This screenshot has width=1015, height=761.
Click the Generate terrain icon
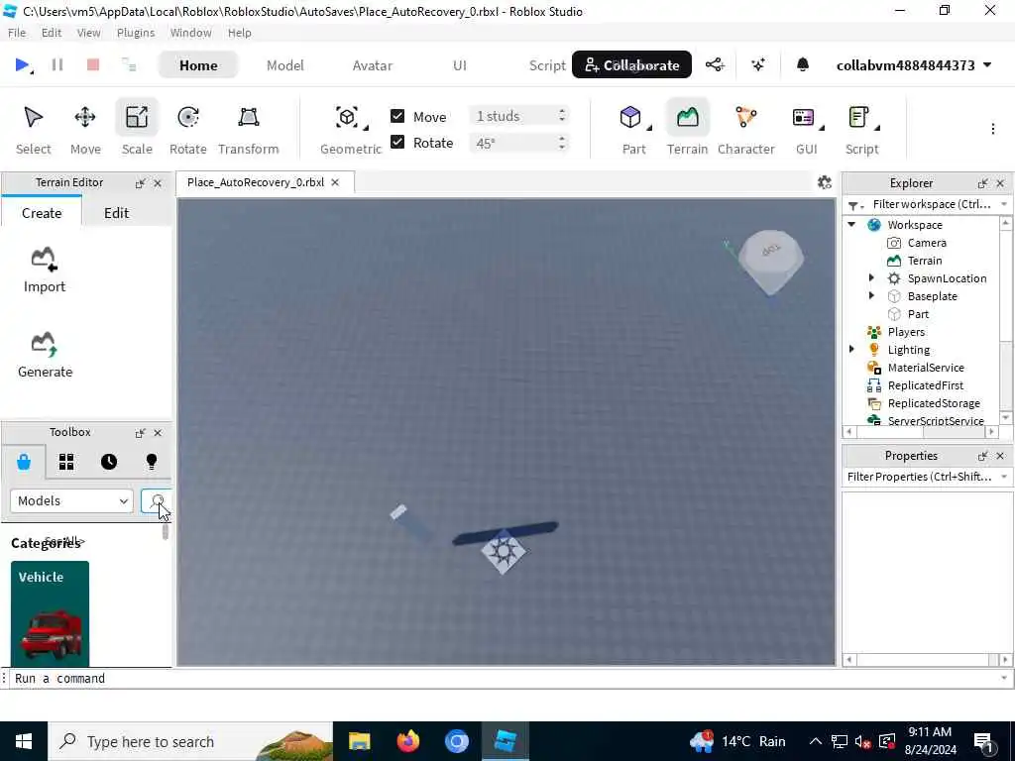45,356
